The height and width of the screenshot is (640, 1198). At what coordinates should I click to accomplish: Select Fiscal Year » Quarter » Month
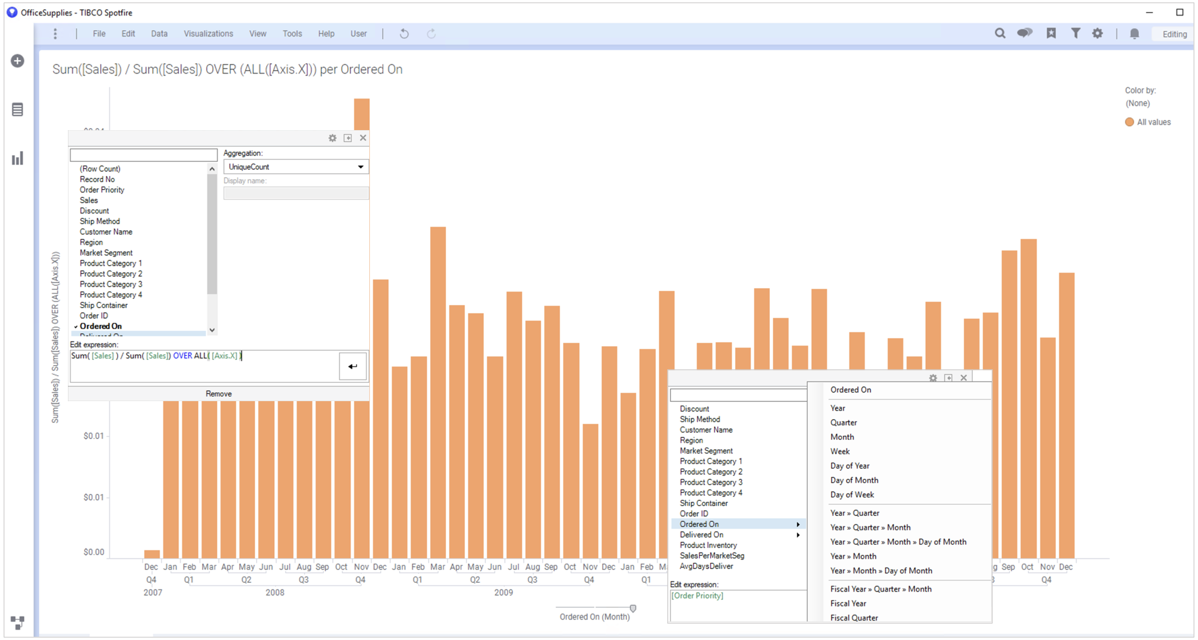click(x=881, y=589)
